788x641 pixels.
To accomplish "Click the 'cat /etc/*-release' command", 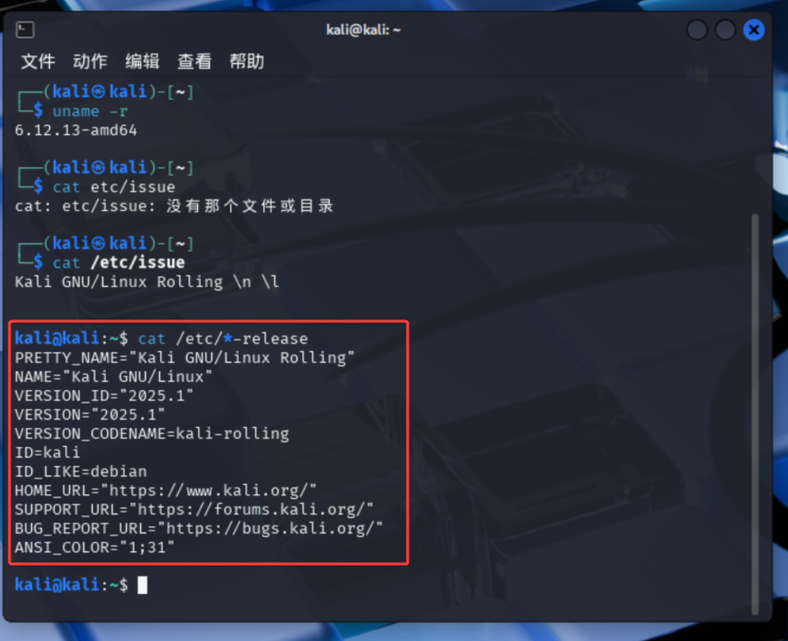I will point(223,338).
